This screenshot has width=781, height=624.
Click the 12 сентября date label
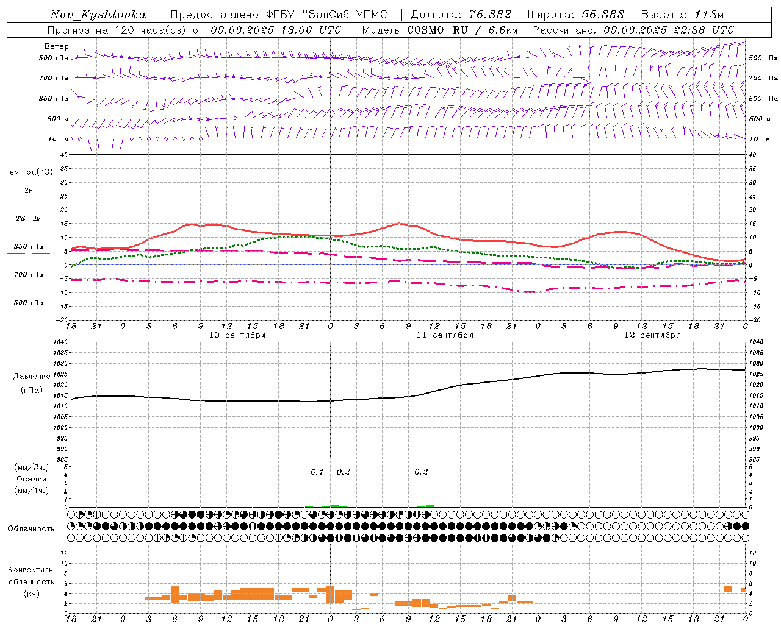point(652,335)
